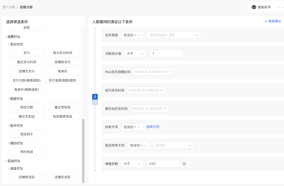Add the 预约完成 filter condition

click(x=27, y=152)
